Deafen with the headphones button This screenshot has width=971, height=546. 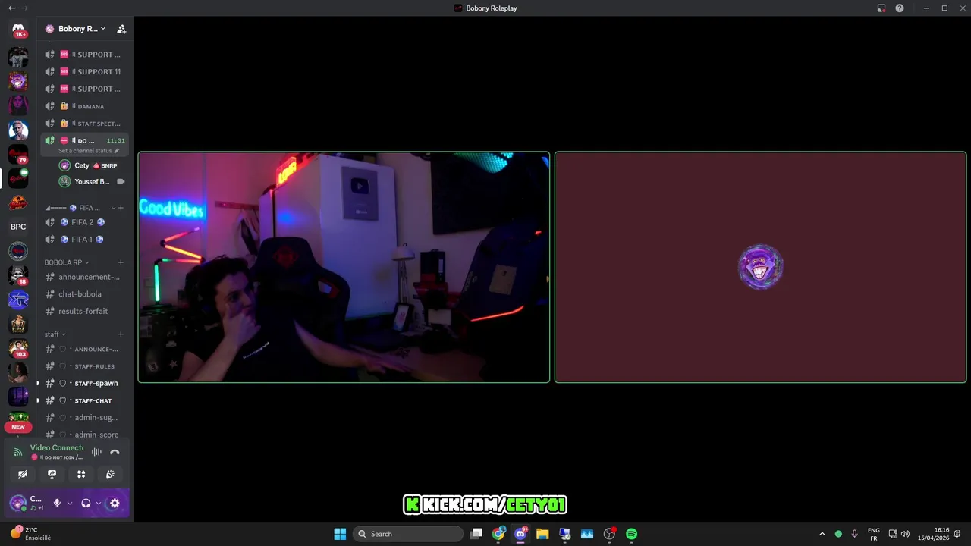86,503
